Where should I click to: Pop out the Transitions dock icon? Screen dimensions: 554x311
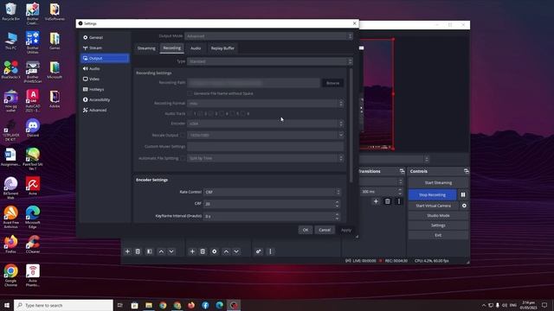(402, 171)
